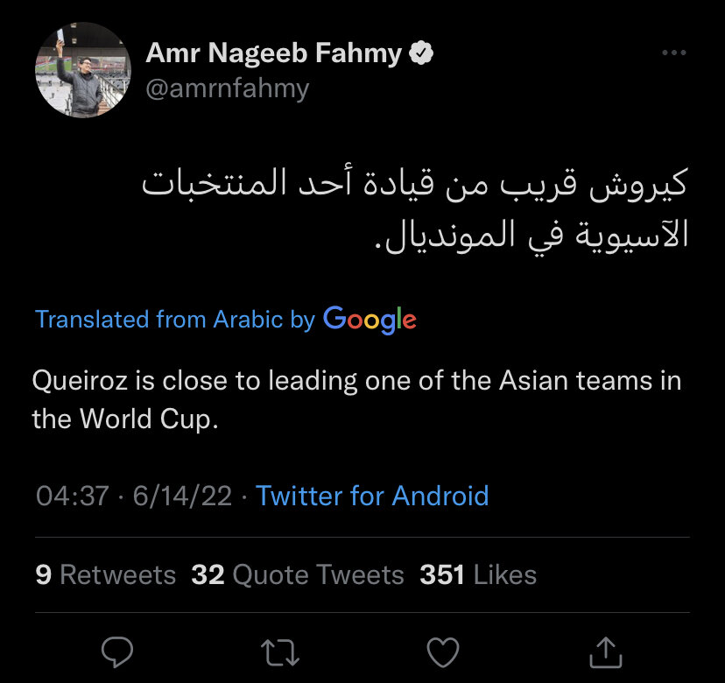Open the share tweet icon

(x=606, y=651)
